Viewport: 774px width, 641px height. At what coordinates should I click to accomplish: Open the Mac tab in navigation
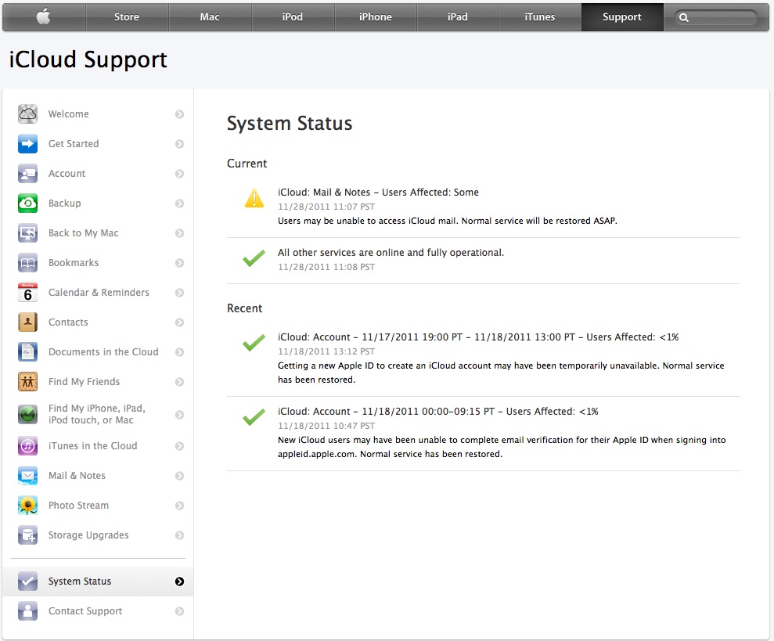[x=210, y=16]
